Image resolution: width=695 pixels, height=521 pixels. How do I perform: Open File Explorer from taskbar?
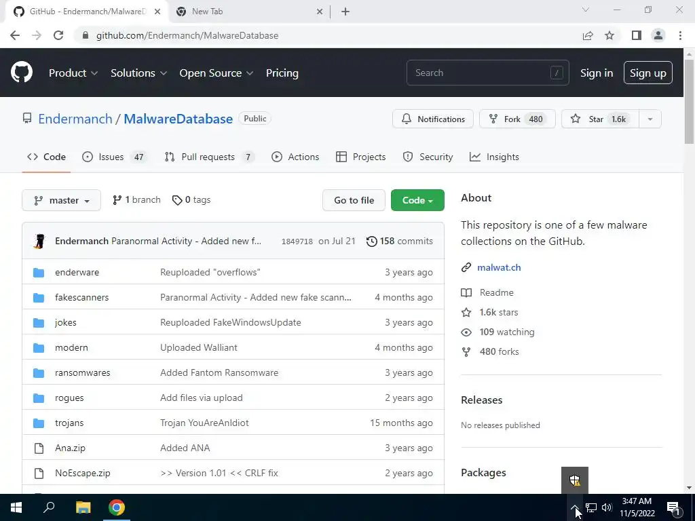click(83, 507)
